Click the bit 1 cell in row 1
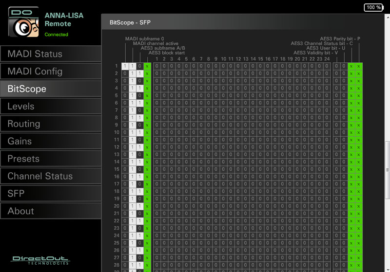 [x=156, y=66]
